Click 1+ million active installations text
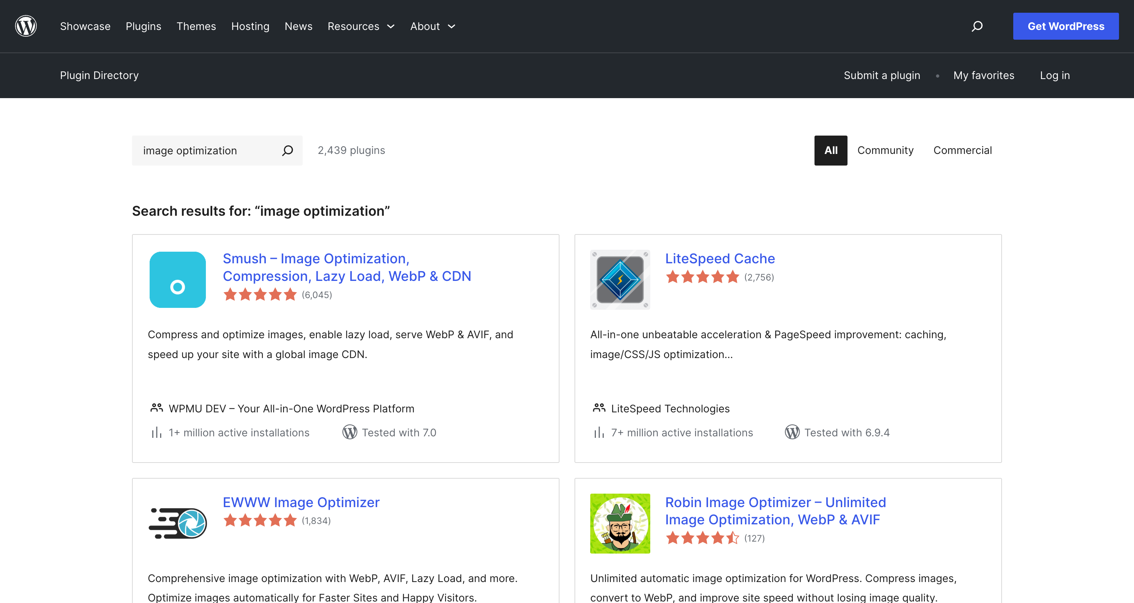The image size is (1134, 603). point(239,433)
